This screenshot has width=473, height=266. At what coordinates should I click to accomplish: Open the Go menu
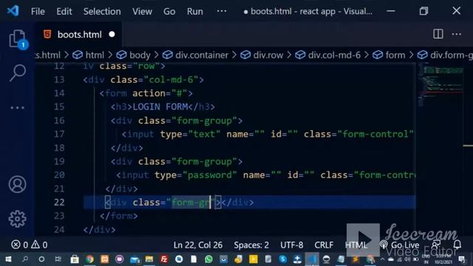(x=169, y=12)
